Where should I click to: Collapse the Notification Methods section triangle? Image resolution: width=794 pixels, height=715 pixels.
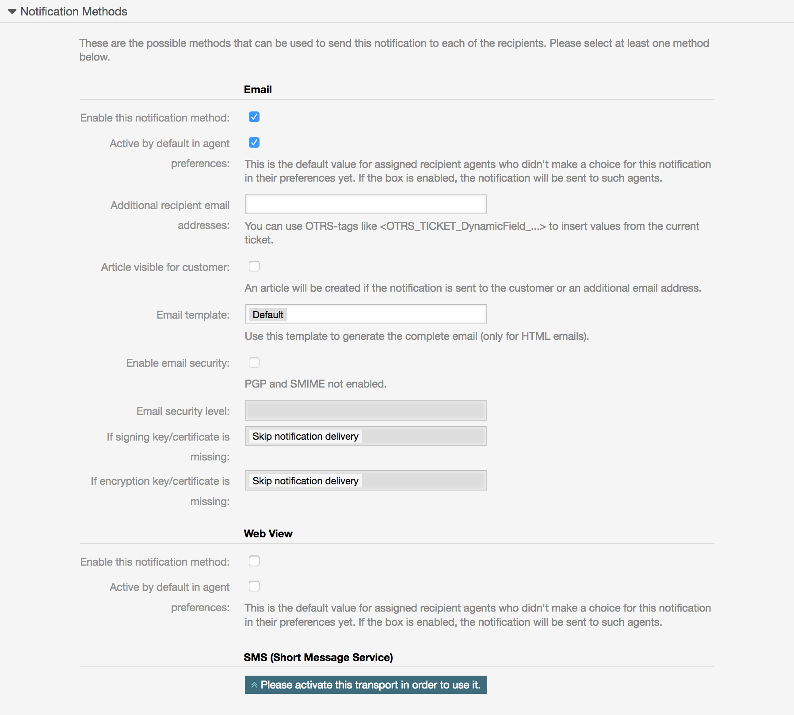coord(11,11)
